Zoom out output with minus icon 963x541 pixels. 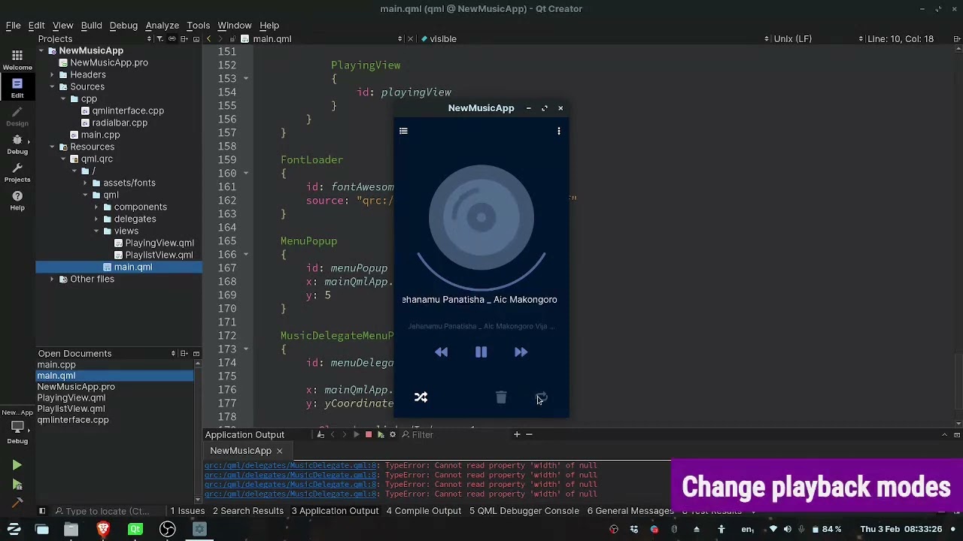[529, 435]
